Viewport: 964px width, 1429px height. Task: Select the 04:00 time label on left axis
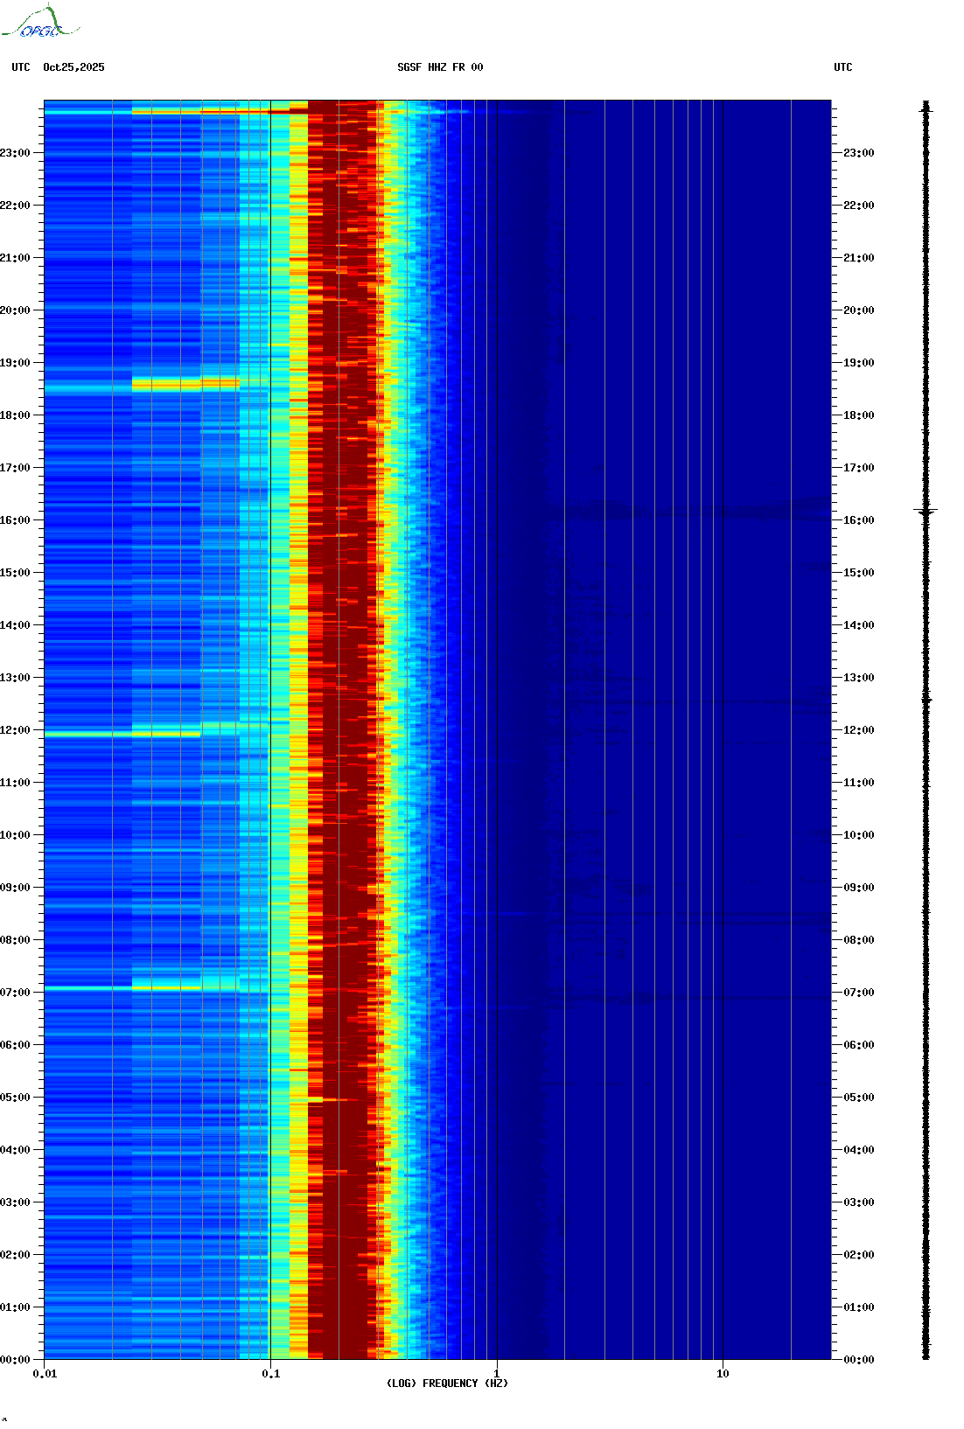tap(16, 1150)
